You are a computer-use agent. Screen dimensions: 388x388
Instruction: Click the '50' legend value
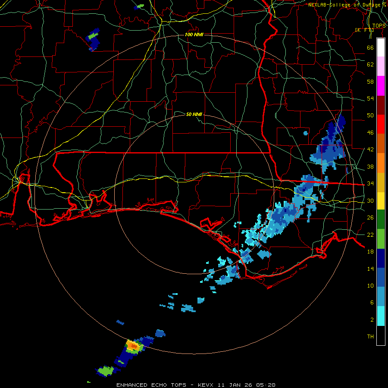click(370, 116)
